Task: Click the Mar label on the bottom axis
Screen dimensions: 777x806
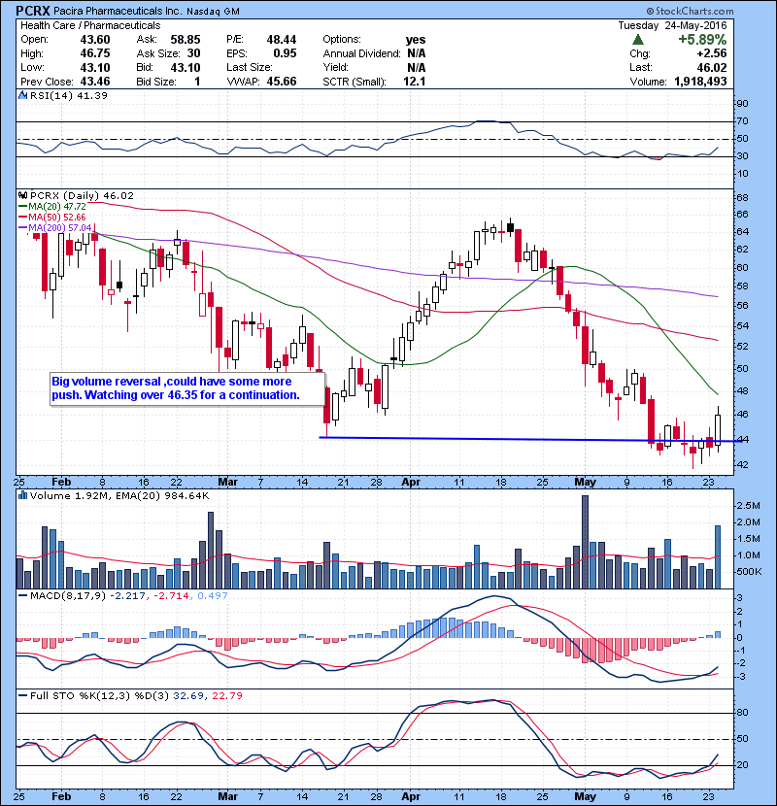Action: [x=228, y=796]
